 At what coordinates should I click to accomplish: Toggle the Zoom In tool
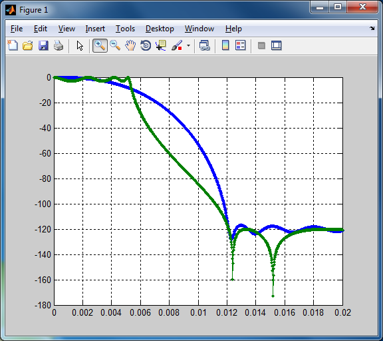100,45
